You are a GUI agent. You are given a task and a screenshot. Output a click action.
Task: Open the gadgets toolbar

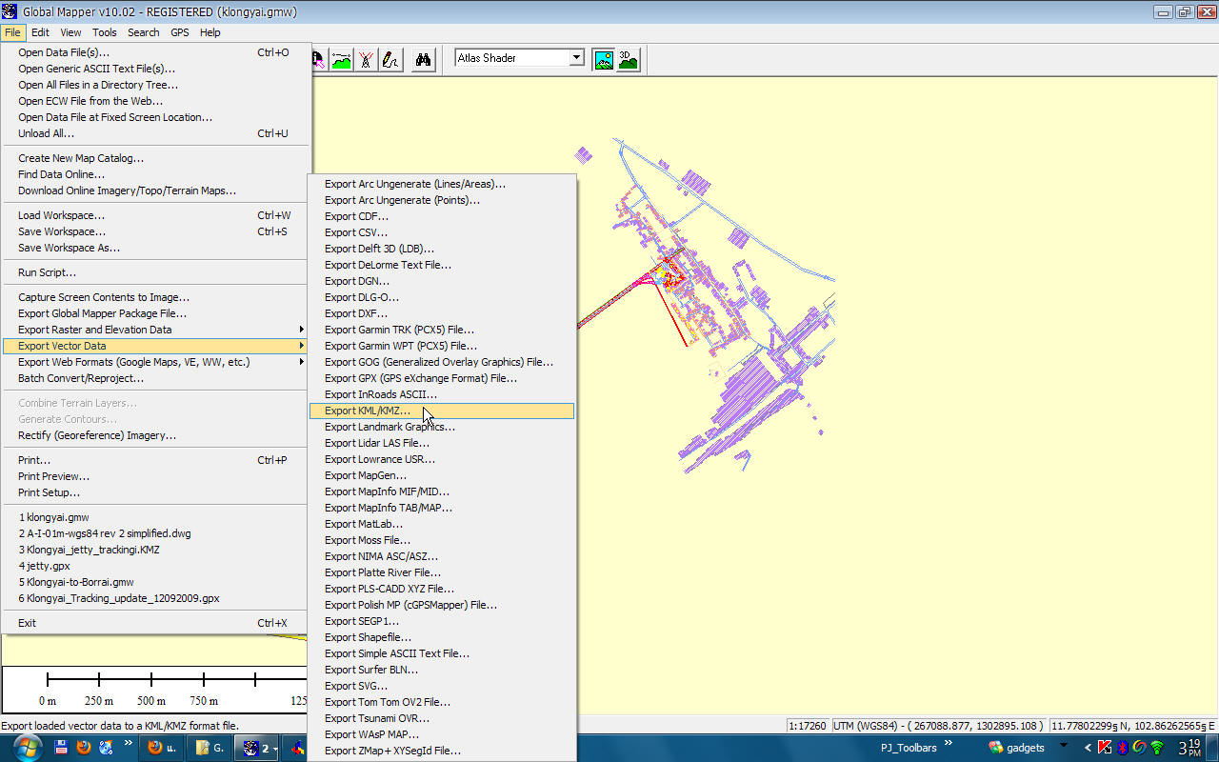tap(1016, 748)
